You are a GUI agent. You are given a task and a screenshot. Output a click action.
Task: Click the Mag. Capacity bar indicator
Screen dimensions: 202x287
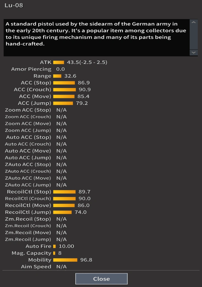pos(54,253)
